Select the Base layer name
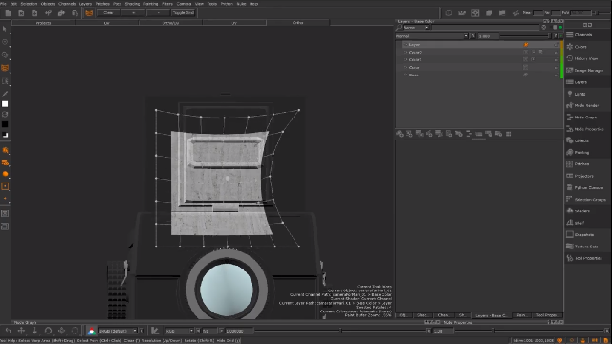The width and height of the screenshot is (612, 344). 413,75
